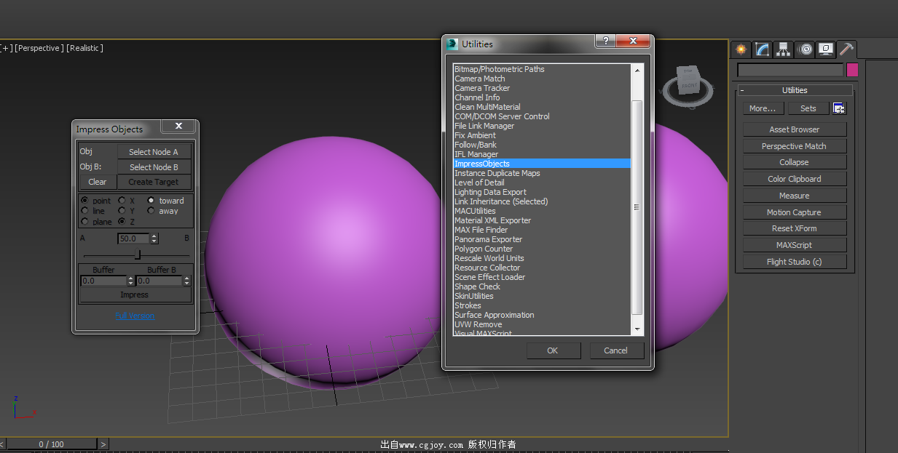Open the Display command panel tab
Screen dimensions: 898x453
pos(826,49)
